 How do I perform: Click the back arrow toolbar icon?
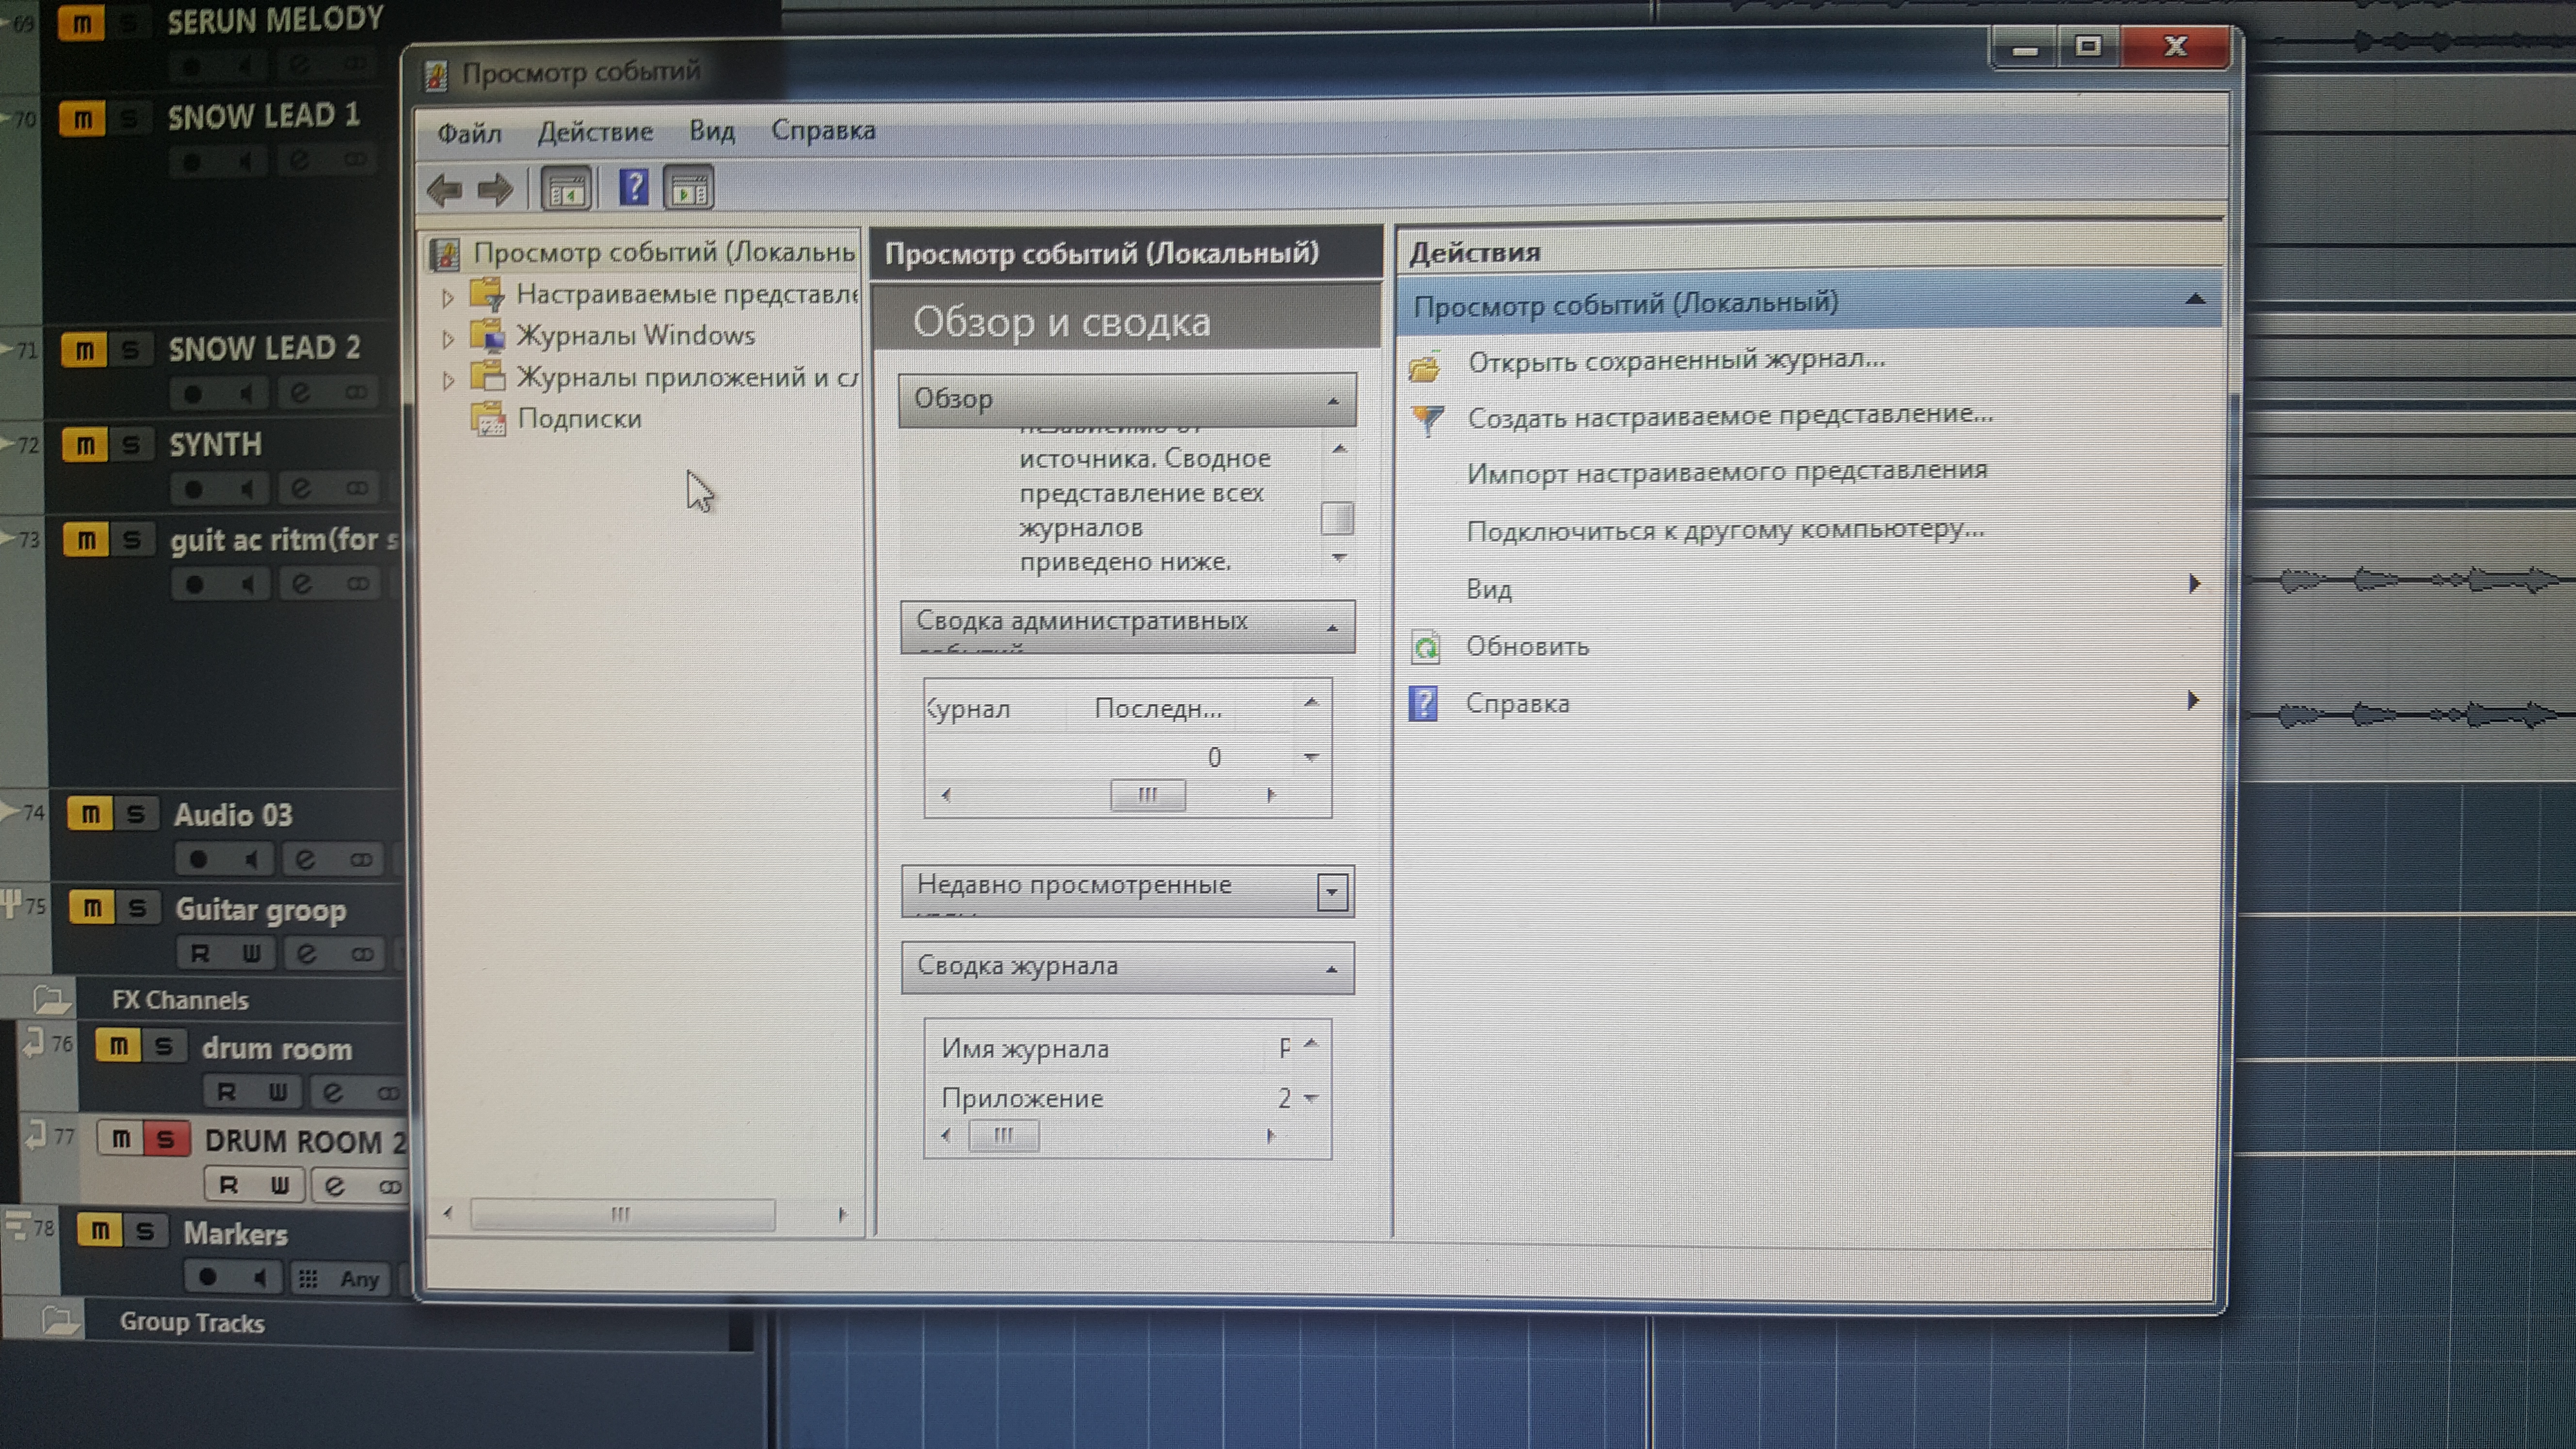pos(444,189)
